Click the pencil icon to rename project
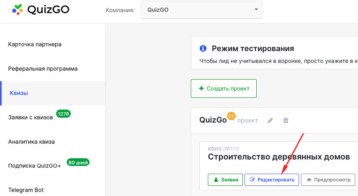The width and height of the screenshot is (358, 196). click(x=270, y=121)
